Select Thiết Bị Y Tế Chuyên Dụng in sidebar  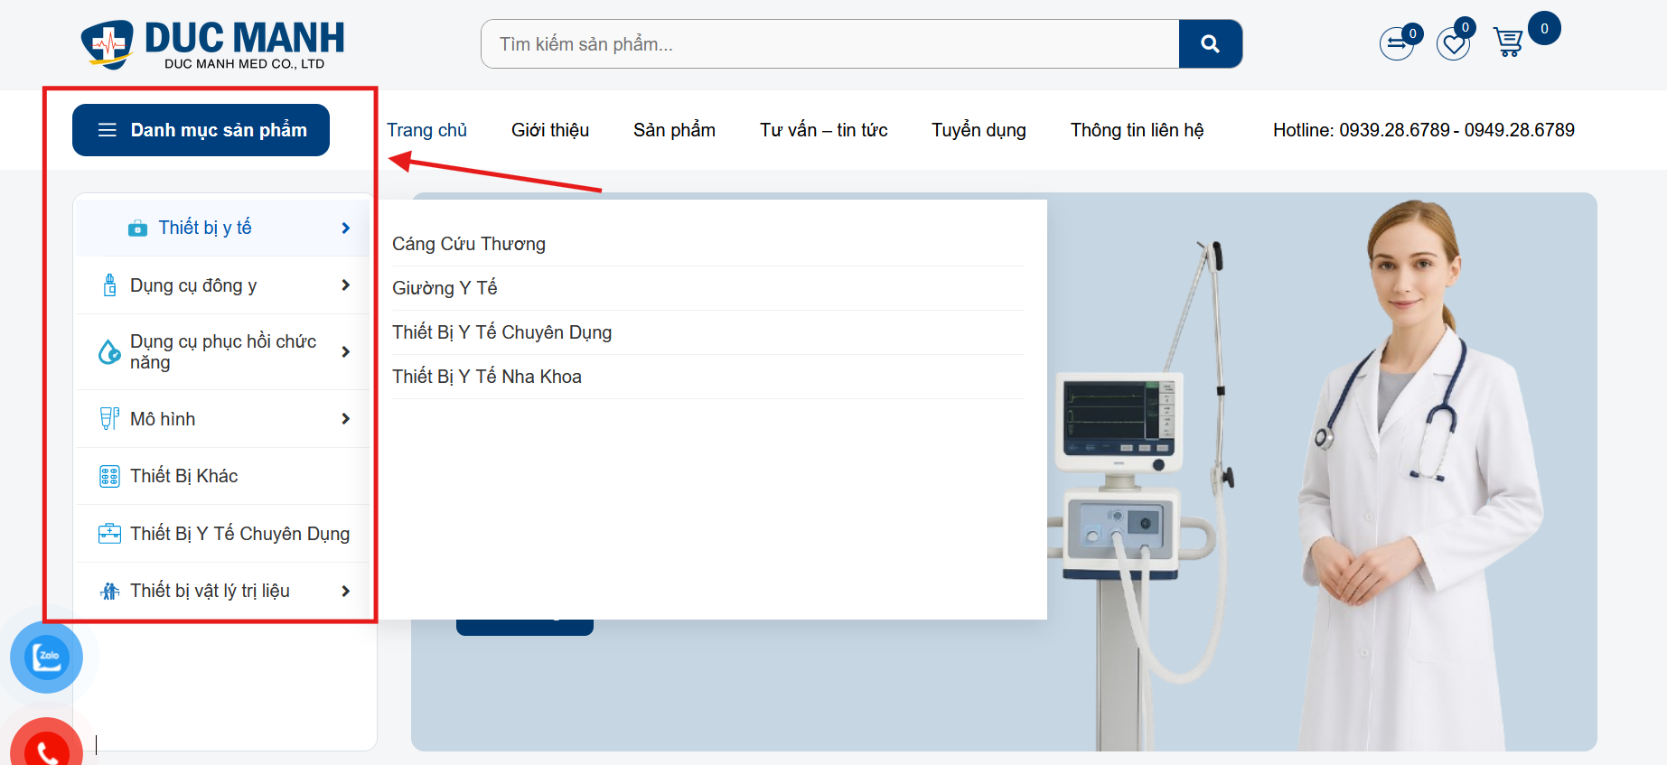coord(239,534)
